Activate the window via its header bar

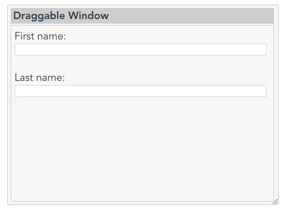(190, 15)
